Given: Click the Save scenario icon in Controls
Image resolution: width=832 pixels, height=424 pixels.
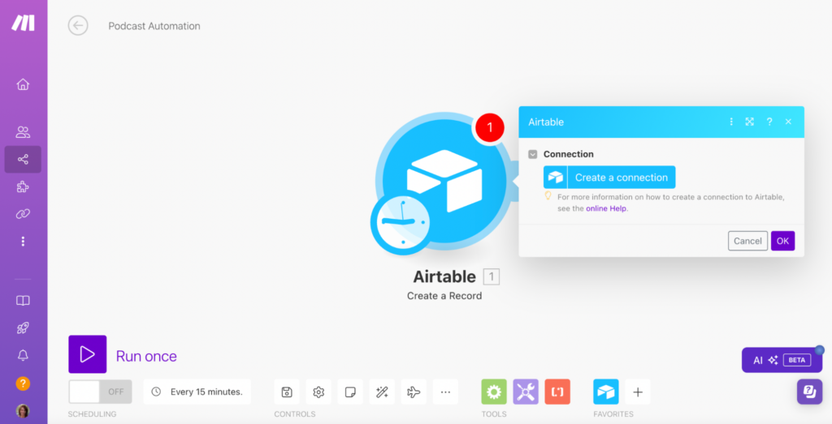Looking at the screenshot, I should click(x=287, y=392).
